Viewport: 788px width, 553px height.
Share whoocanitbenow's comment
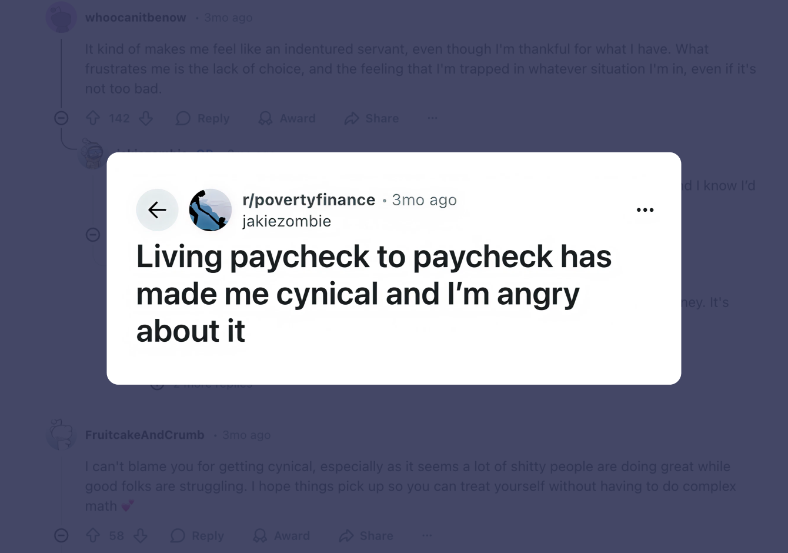[x=372, y=118]
